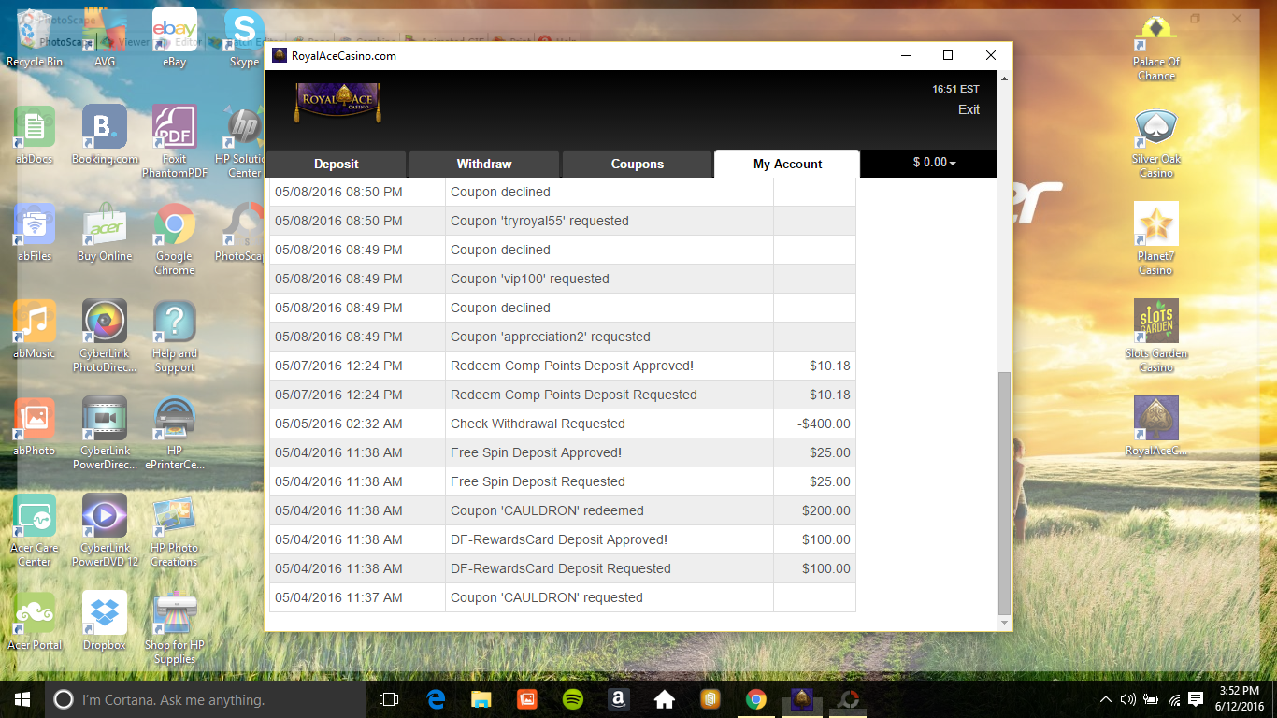
Task: Click the -$400.00 amount cell
Action: coord(814,424)
